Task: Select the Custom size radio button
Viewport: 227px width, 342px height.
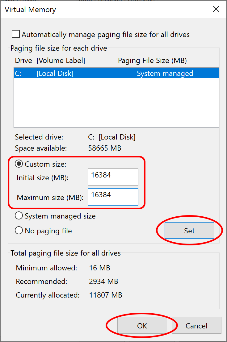Action: 19,165
